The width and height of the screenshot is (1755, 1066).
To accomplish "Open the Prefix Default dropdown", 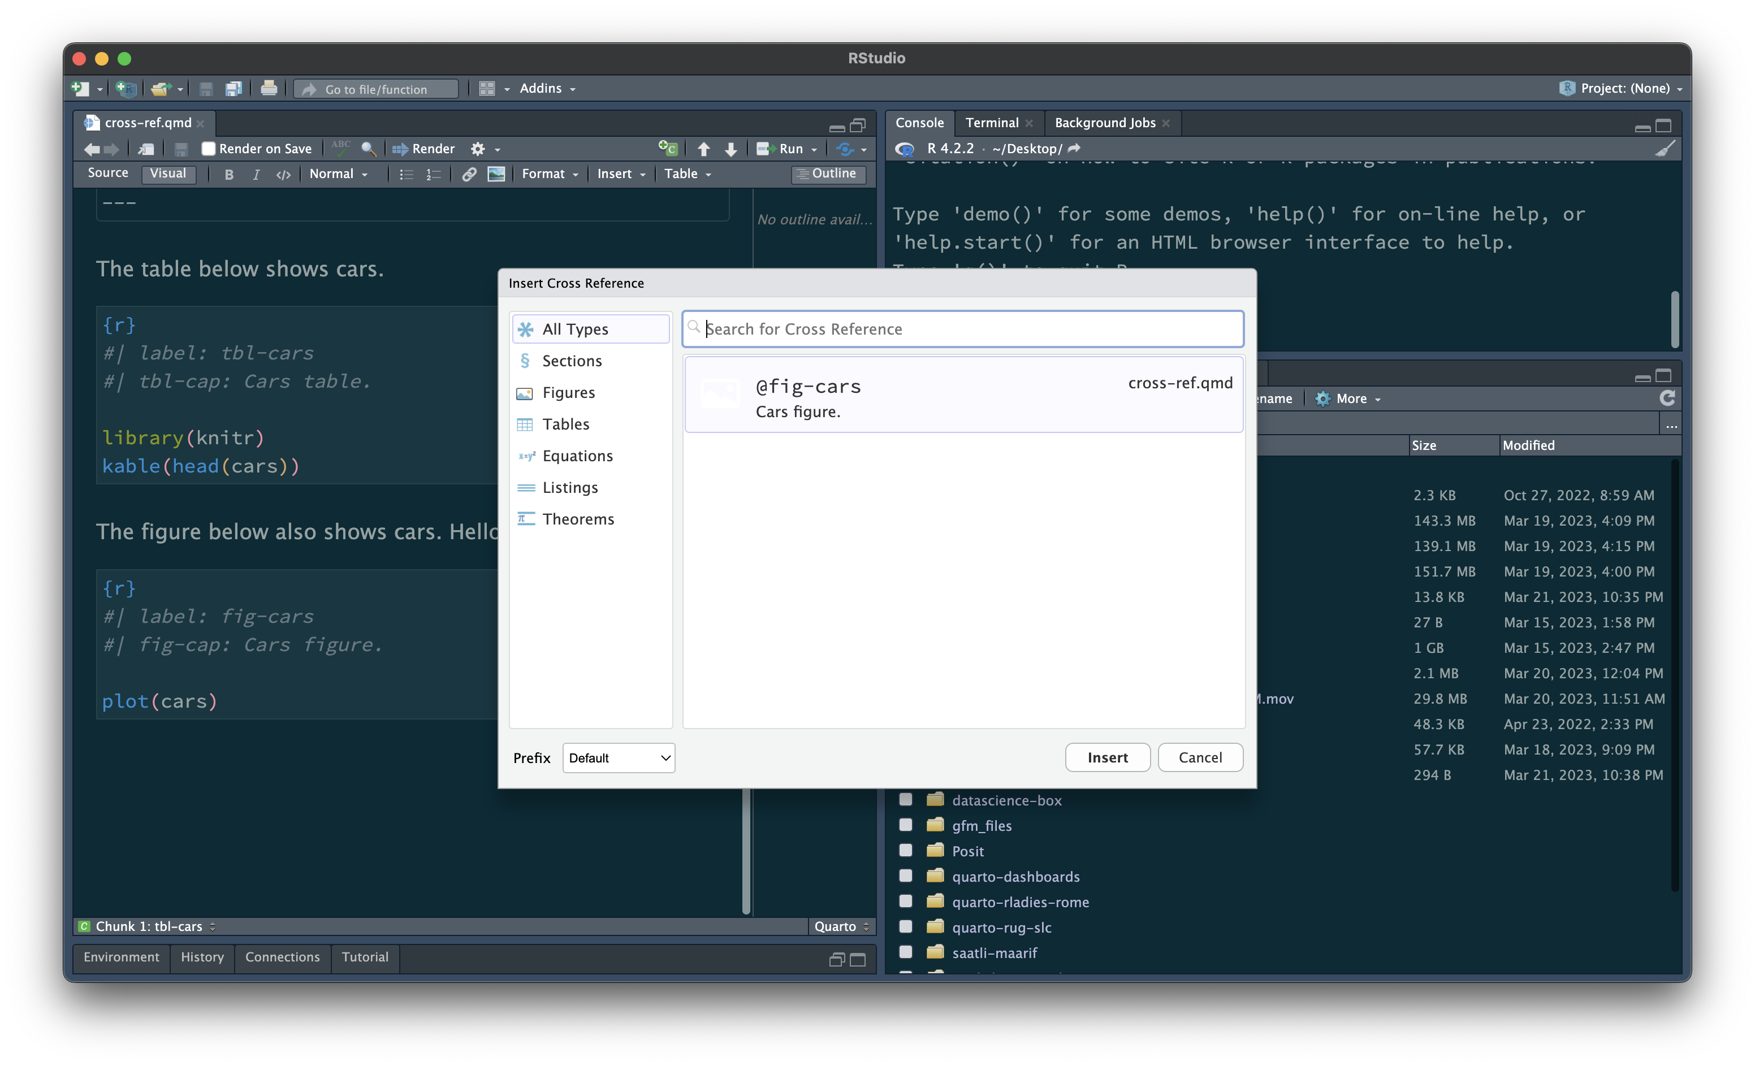I will point(618,757).
